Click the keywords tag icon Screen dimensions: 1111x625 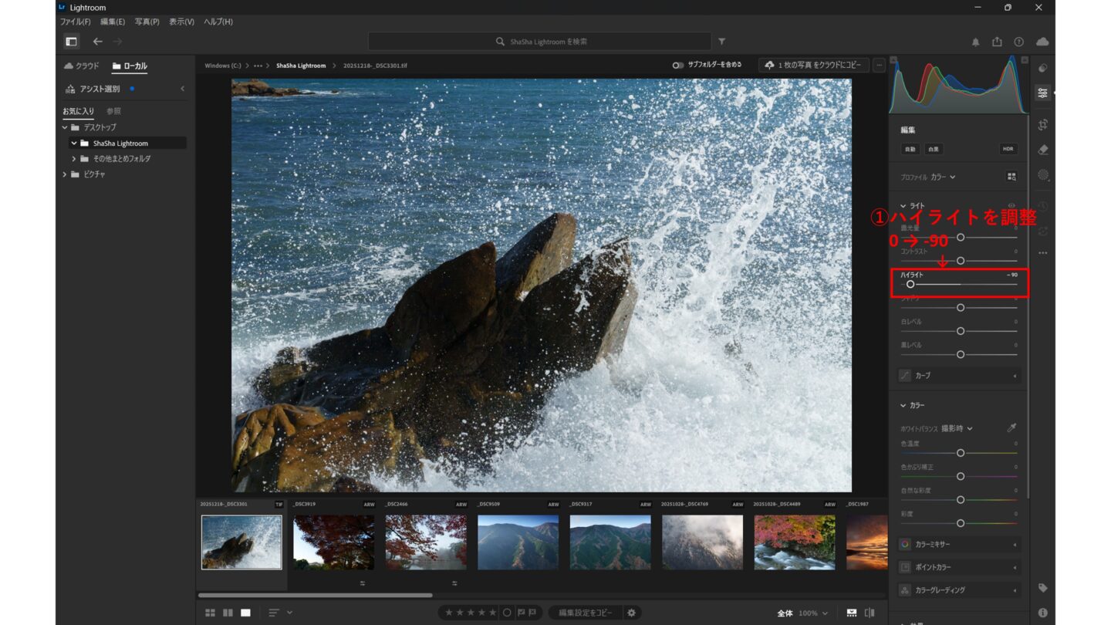click(1043, 588)
